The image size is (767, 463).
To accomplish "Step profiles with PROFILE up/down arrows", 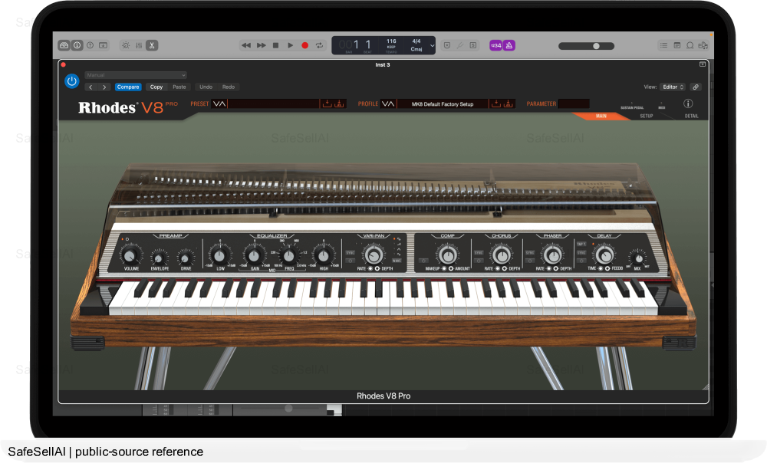I will [388, 103].
